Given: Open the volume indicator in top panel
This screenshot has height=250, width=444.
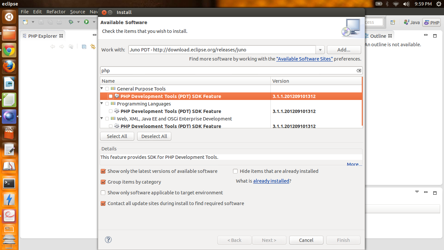Looking at the screenshot, I should tap(406, 4).
